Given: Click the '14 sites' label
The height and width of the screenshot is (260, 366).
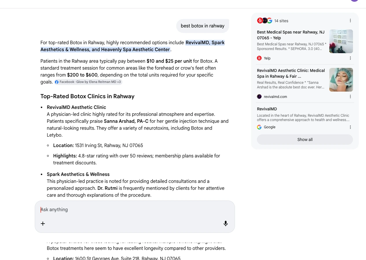Looking at the screenshot, I should [281, 21].
